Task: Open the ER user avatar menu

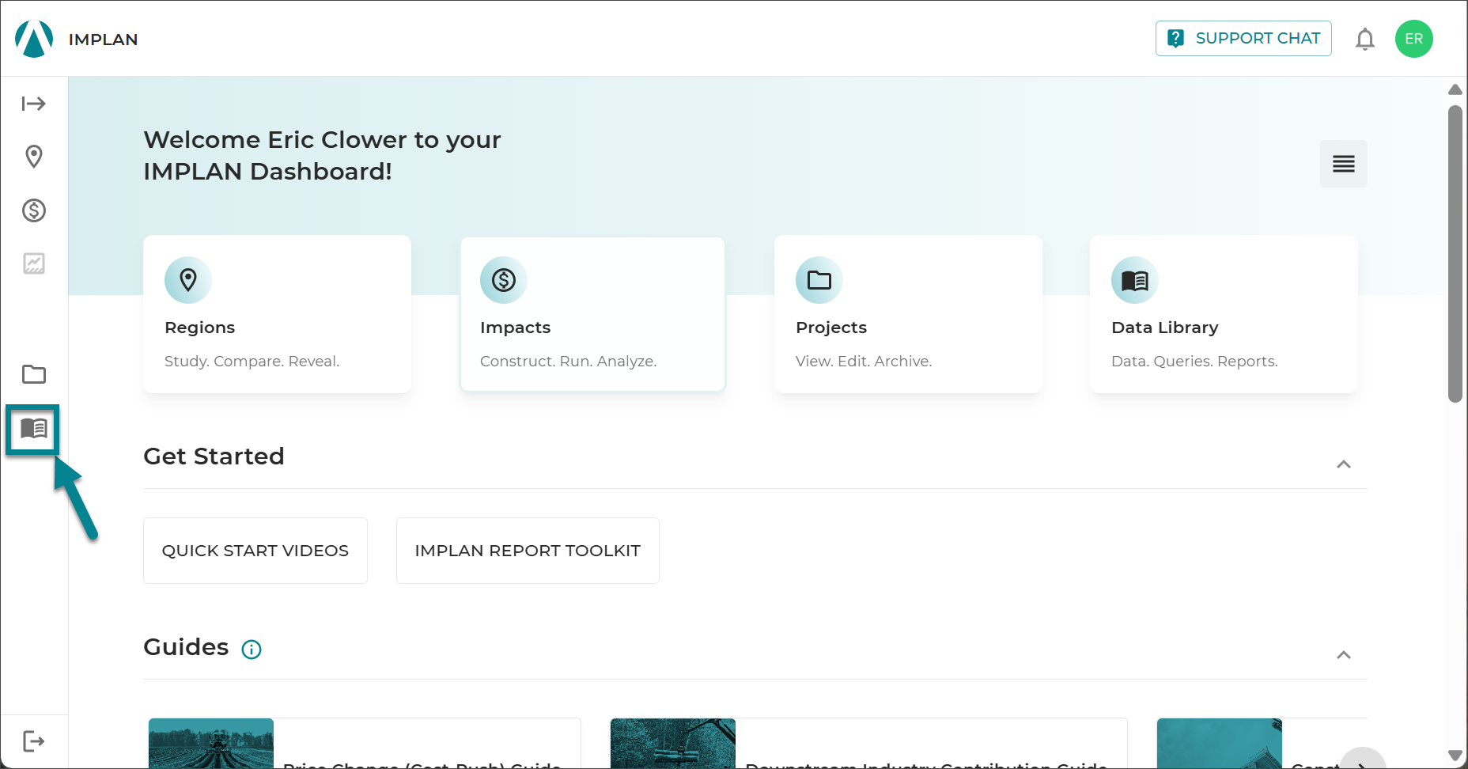Action: (x=1414, y=39)
